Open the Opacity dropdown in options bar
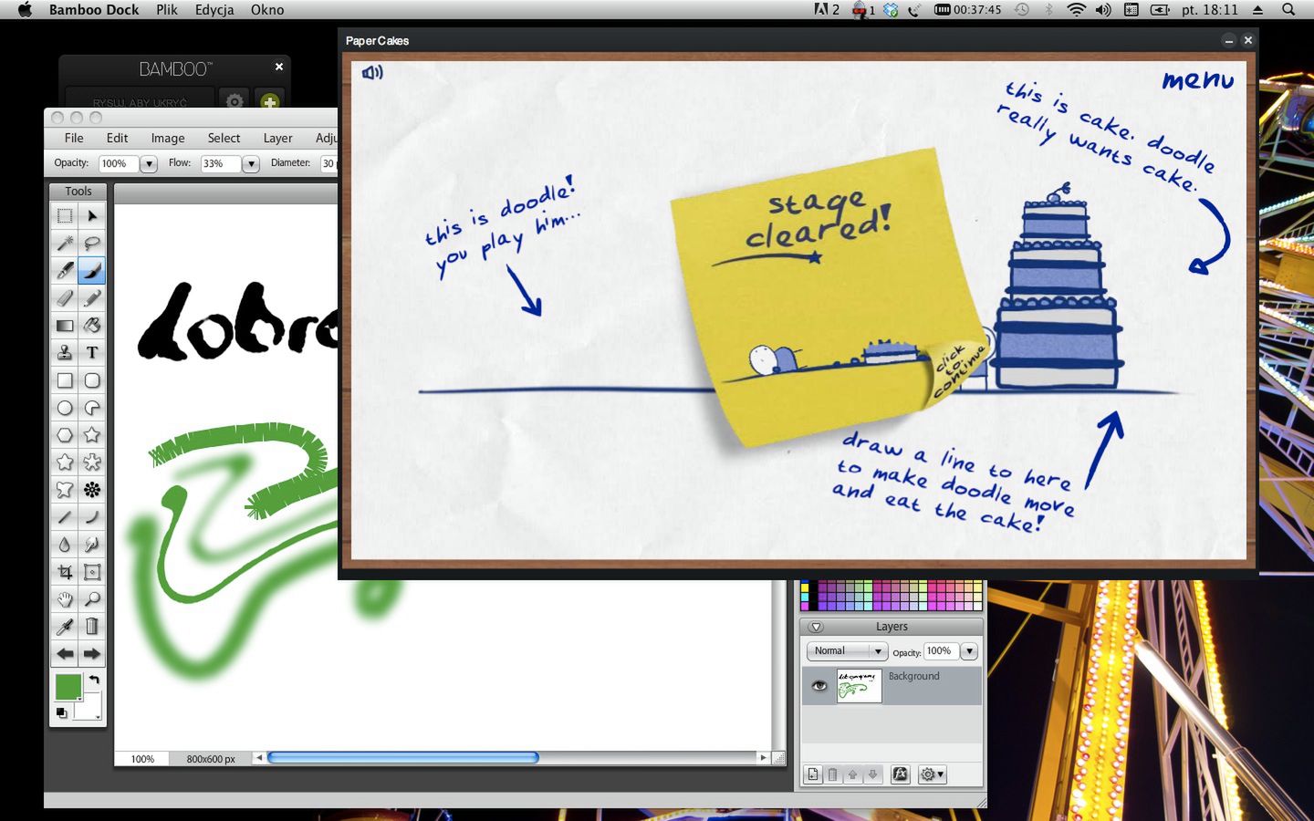This screenshot has width=1314, height=821. click(149, 164)
